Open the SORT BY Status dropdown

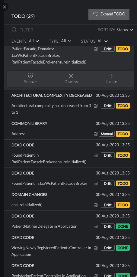pyautogui.click(x=116, y=30)
